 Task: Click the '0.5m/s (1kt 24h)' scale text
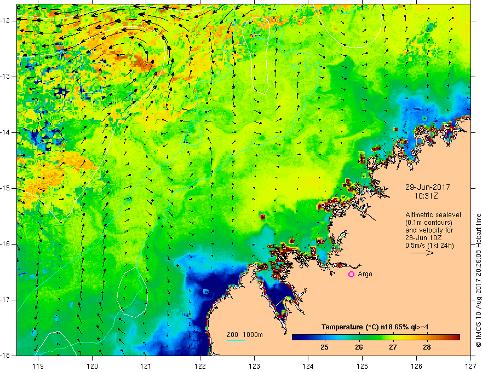point(429,246)
